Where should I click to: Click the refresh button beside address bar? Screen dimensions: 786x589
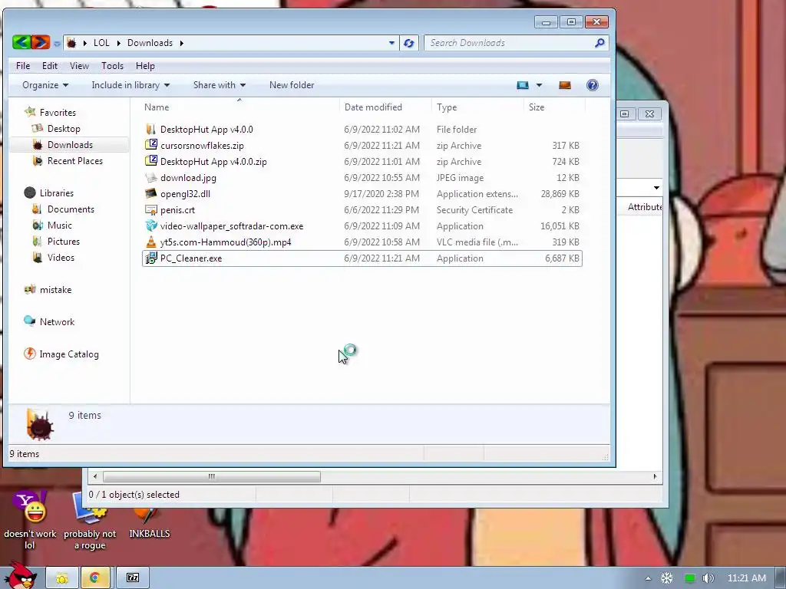point(408,43)
